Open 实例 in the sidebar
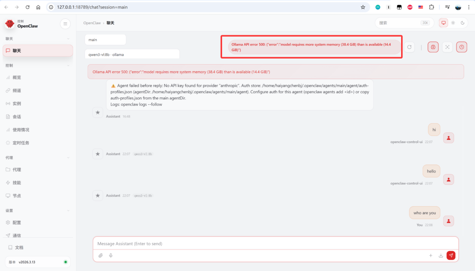 tap(38, 103)
